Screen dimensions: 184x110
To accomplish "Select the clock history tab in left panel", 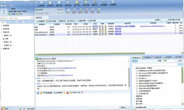I will click(x=30, y=22).
